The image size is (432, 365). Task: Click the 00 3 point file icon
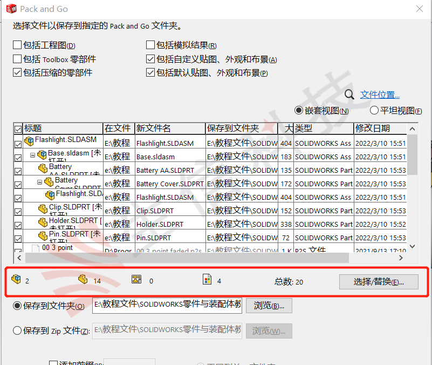coord(36,248)
